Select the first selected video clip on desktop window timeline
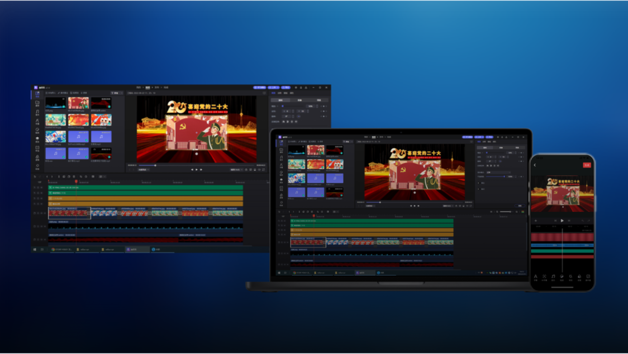 pyautogui.click(x=70, y=213)
